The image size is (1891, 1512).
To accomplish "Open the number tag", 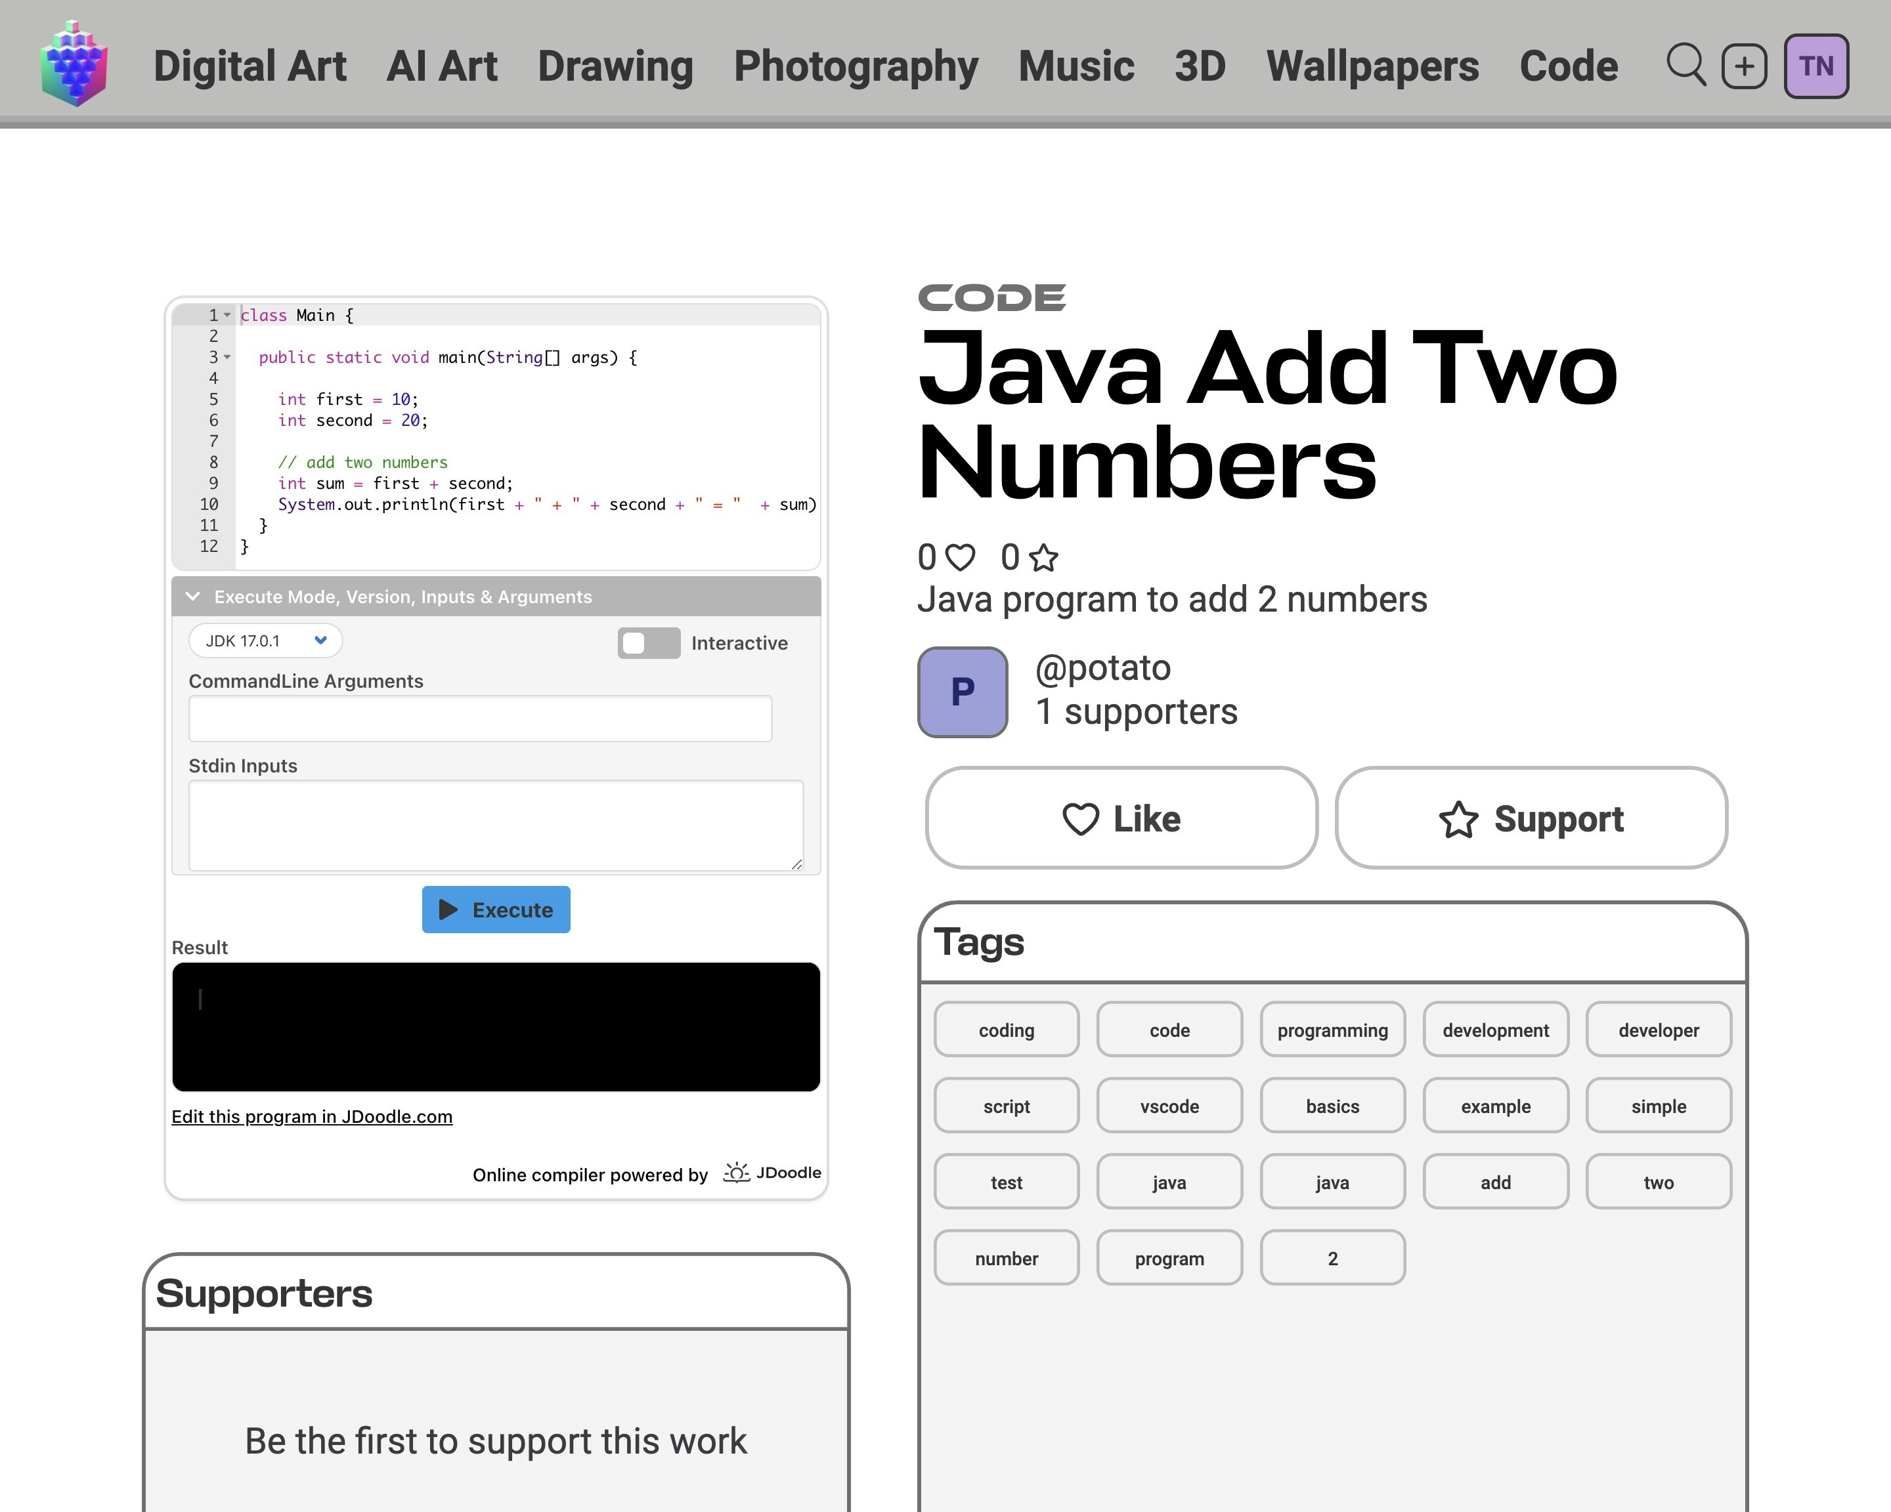I will pyautogui.click(x=1006, y=1259).
